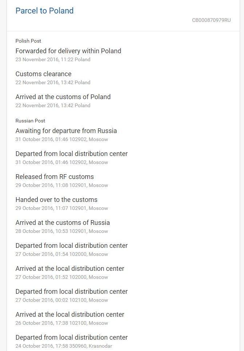Image resolution: width=244 pixels, height=351 pixels.
Task: Open Arrived at the customs of Poland
Action: click(x=63, y=97)
